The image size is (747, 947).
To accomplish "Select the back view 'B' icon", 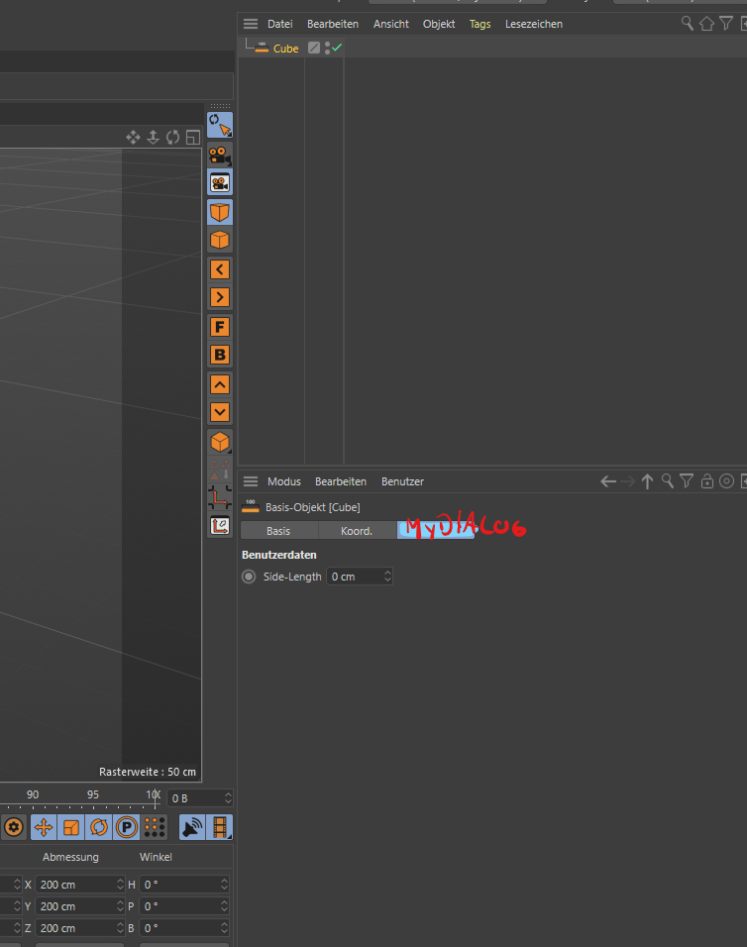I will coord(220,355).
